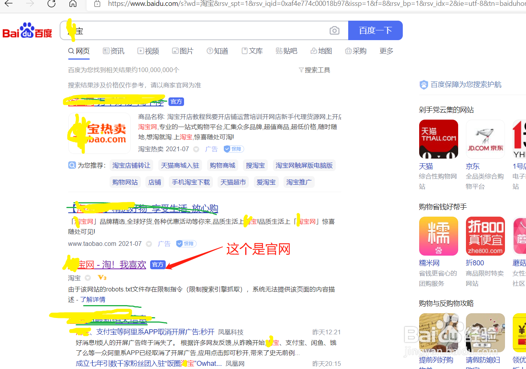
Task: Open the Baidu logo homepage
Action: click(27, 30)
